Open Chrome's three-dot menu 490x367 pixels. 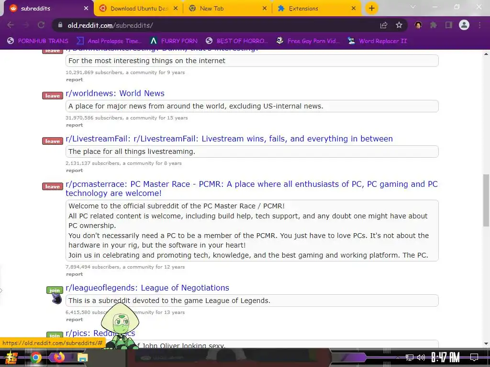tap(479, 25)
